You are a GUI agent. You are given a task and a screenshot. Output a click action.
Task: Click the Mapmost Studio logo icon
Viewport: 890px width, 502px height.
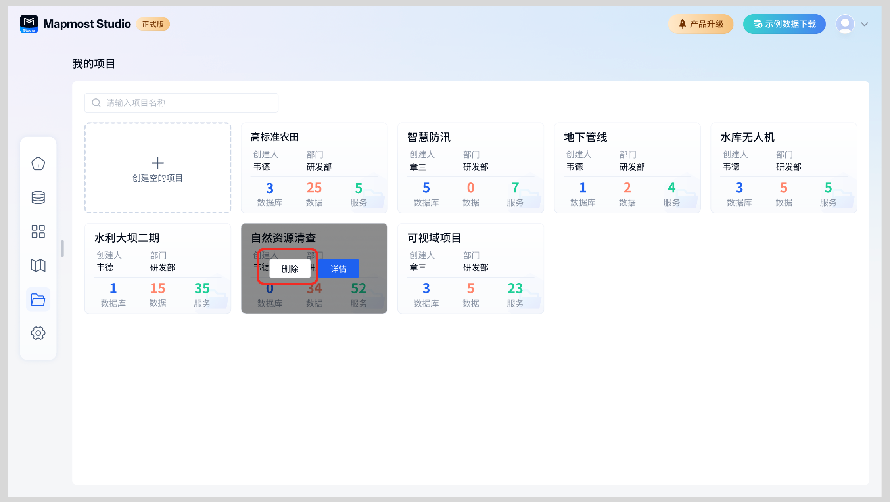(29, 24)
